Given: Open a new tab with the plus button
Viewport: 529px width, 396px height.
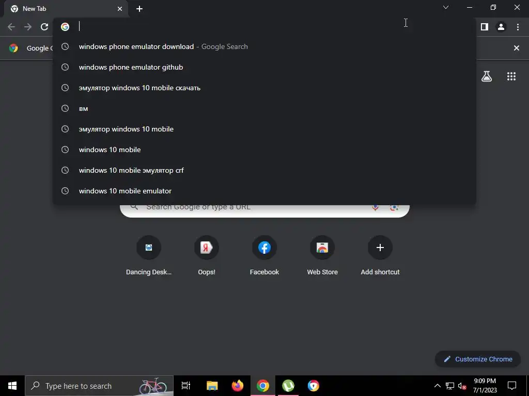Looking at the screenshot, I should (139, 9).
